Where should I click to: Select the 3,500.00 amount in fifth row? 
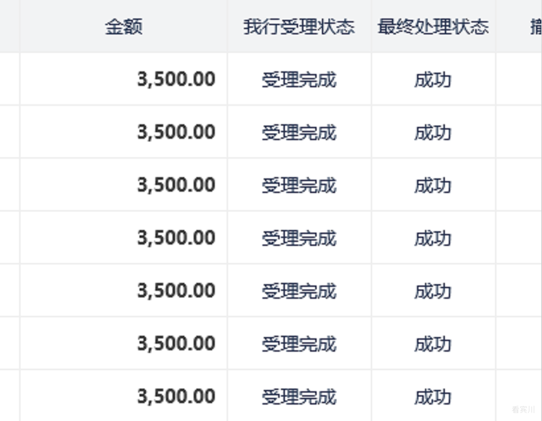pos(176,290)
